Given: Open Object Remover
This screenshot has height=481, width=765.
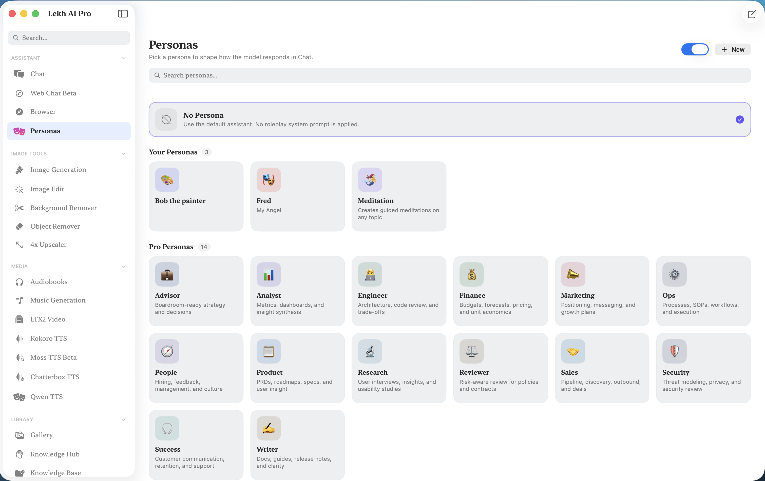Looking at the screenshot, I should 69,226.
